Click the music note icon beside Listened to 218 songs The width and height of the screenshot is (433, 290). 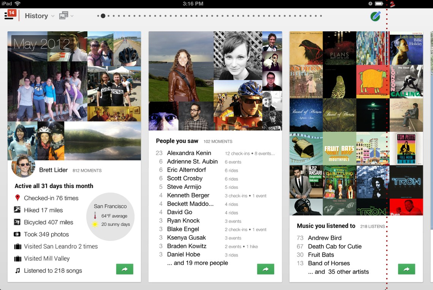(x=17, y=271)
